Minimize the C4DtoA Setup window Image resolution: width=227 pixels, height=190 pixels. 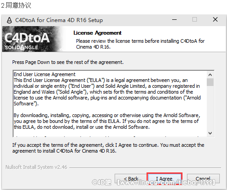click(x=174, y=19)
